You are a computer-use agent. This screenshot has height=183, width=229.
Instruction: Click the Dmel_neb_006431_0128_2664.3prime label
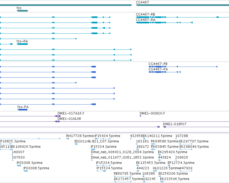(x=122, y=152)
